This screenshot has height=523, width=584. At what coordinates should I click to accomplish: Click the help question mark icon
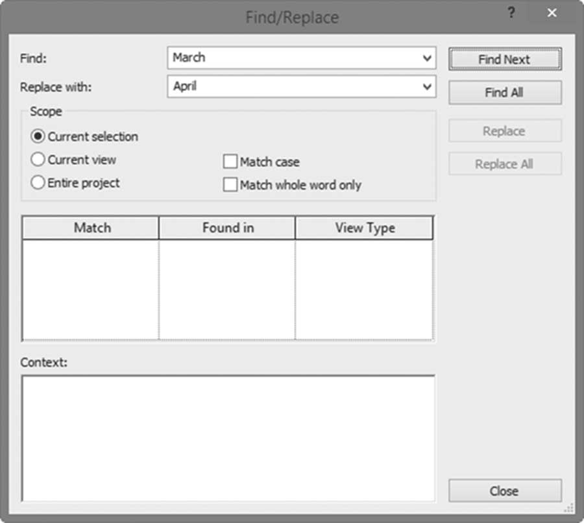[511, 13]
